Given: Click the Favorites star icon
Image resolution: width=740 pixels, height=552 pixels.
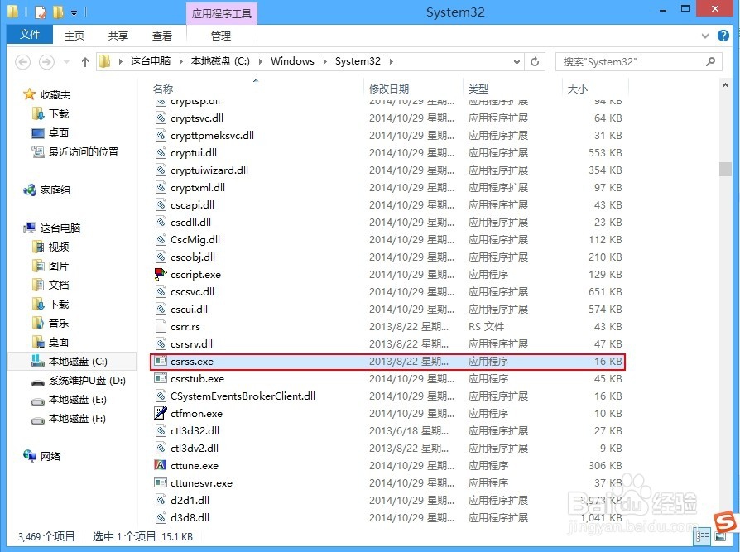Looking at the screenshot, I should point(29,94).
